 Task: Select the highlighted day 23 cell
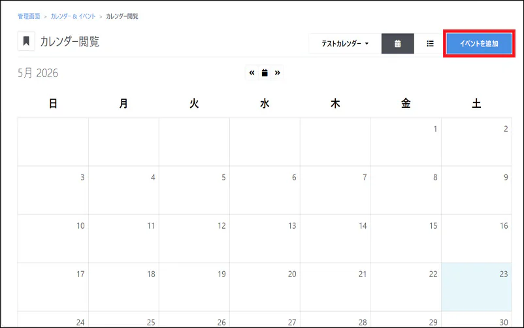(476, 287)
